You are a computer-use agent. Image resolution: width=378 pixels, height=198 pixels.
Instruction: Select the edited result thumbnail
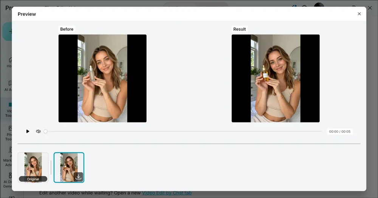pyautogui.click(x=69, y=167)
